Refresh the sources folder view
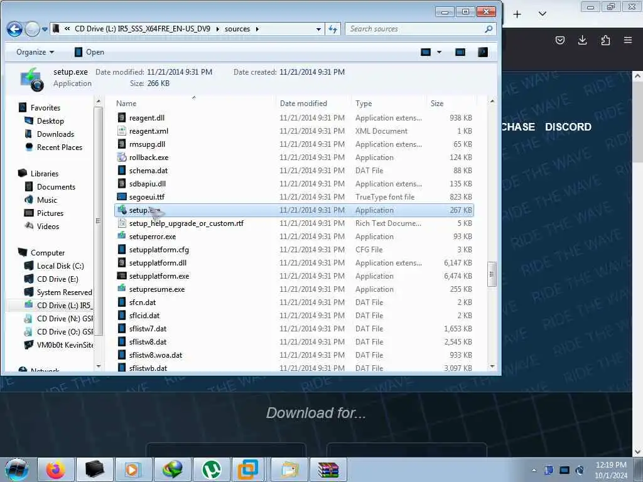643x482 pixels. pos(333,29)
